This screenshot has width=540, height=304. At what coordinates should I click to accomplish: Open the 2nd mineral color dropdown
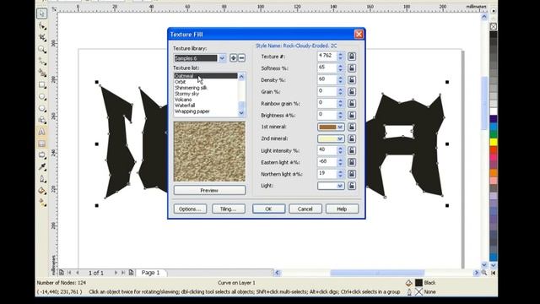click(340, 138)
